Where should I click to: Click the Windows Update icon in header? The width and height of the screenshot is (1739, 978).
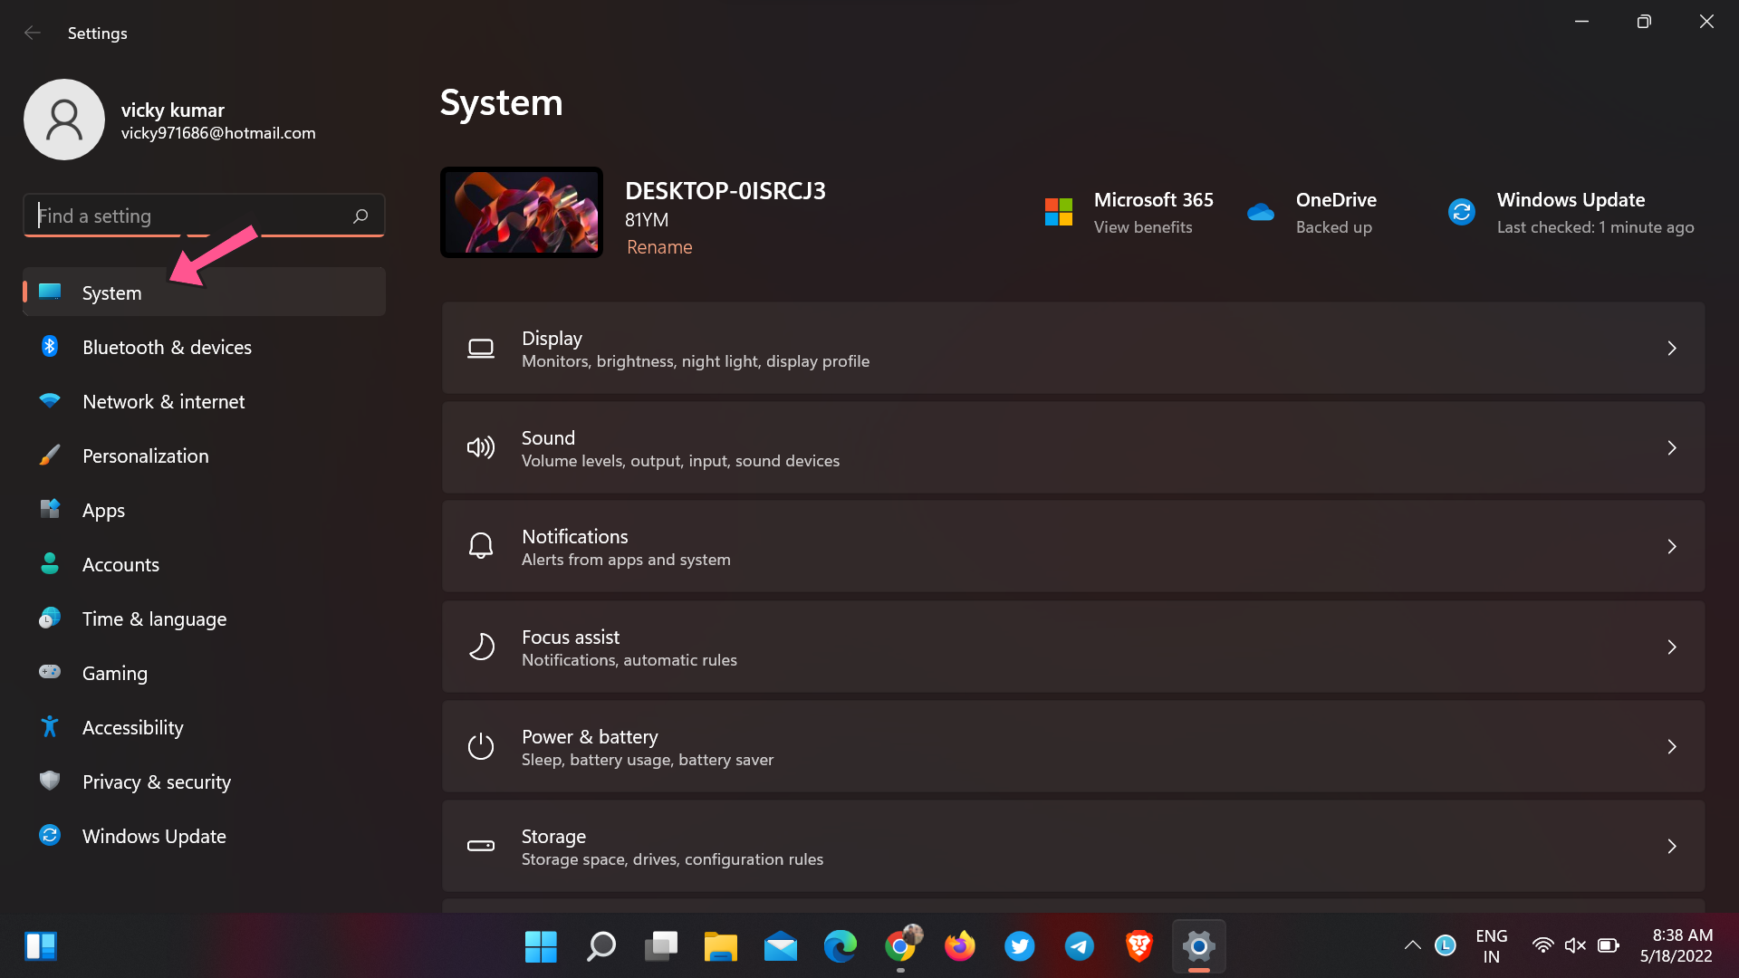click(x=1461, y=210)
